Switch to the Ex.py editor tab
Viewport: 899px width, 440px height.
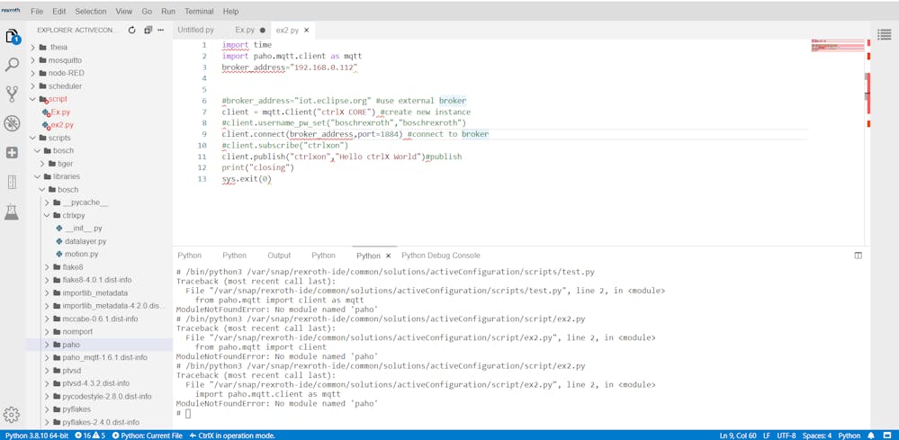pyautogui.click(x=245, y=30)
